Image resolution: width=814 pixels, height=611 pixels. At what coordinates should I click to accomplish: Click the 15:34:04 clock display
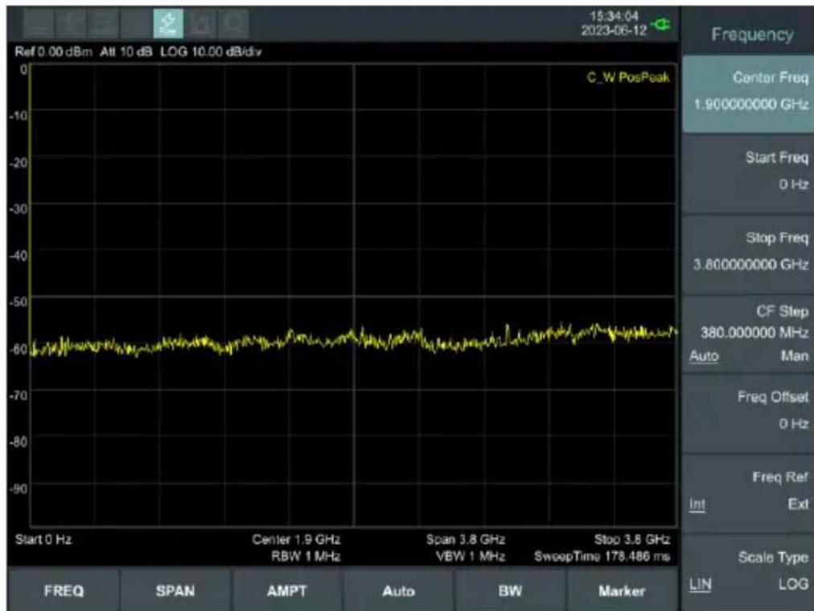pos(615,16)
